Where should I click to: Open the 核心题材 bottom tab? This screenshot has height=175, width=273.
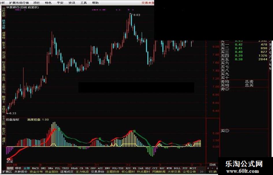click(128, 172)
